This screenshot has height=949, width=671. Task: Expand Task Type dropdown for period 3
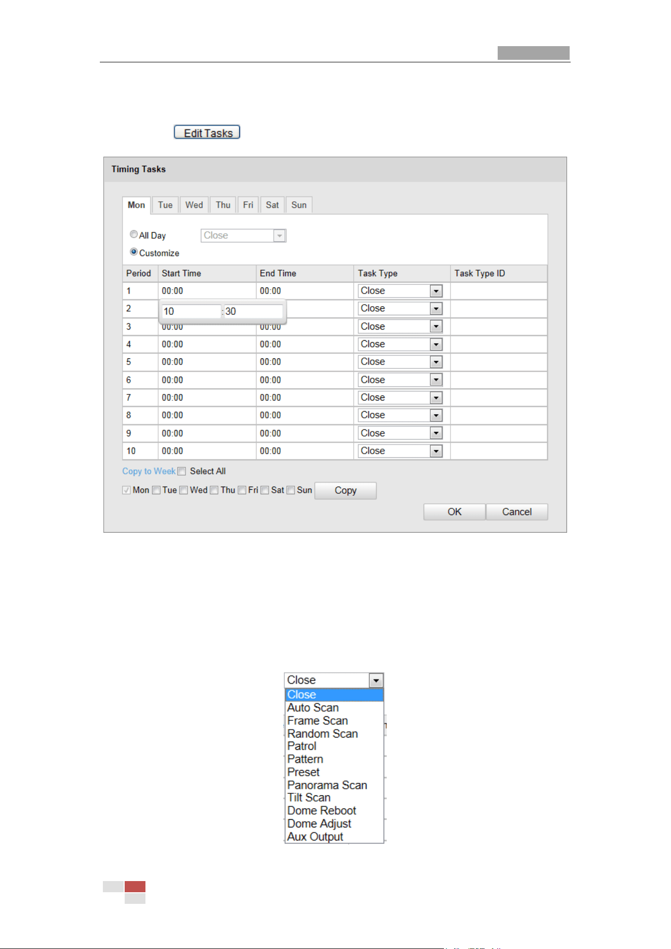tap(400, 326)
